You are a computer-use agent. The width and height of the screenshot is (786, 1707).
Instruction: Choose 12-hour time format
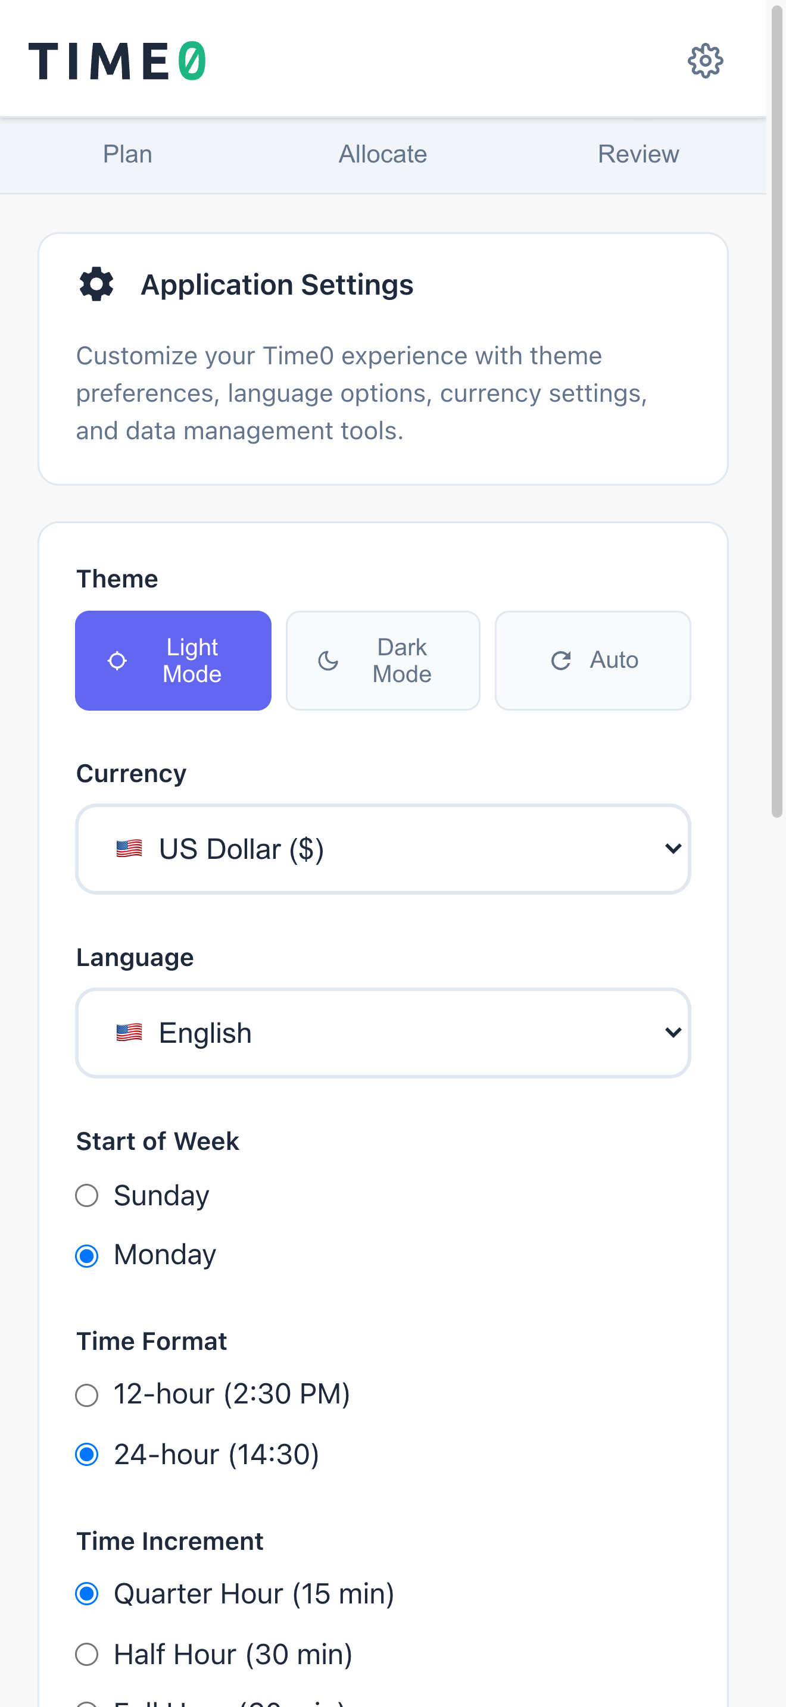pos(87,1395)
